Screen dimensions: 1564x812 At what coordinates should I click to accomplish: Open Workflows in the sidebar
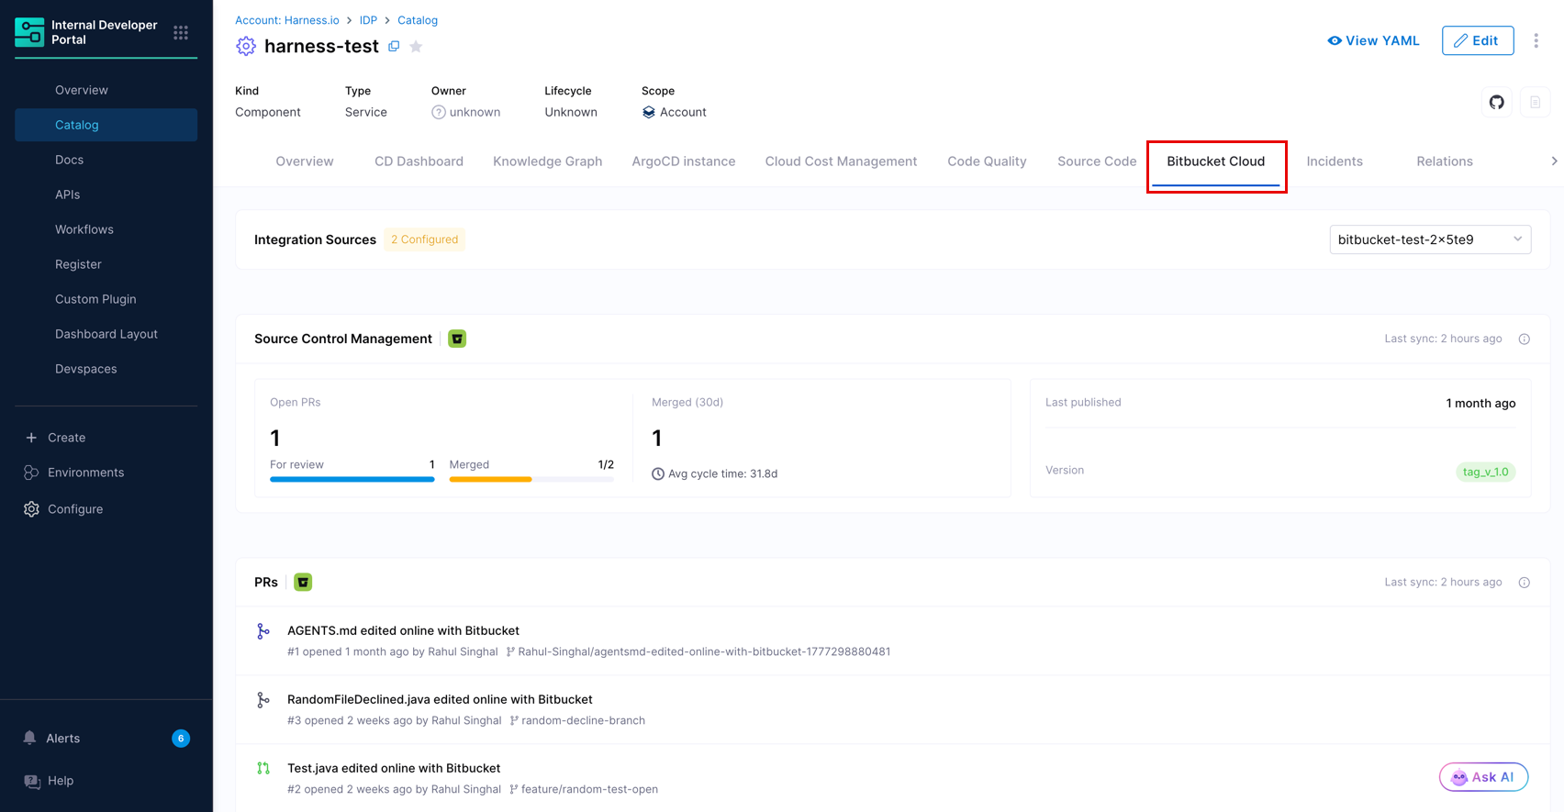[106, 229]
